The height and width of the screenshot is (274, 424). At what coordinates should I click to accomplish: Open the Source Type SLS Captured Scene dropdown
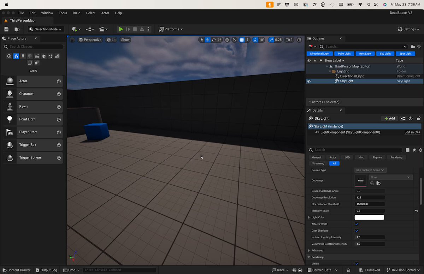[370, 170]
